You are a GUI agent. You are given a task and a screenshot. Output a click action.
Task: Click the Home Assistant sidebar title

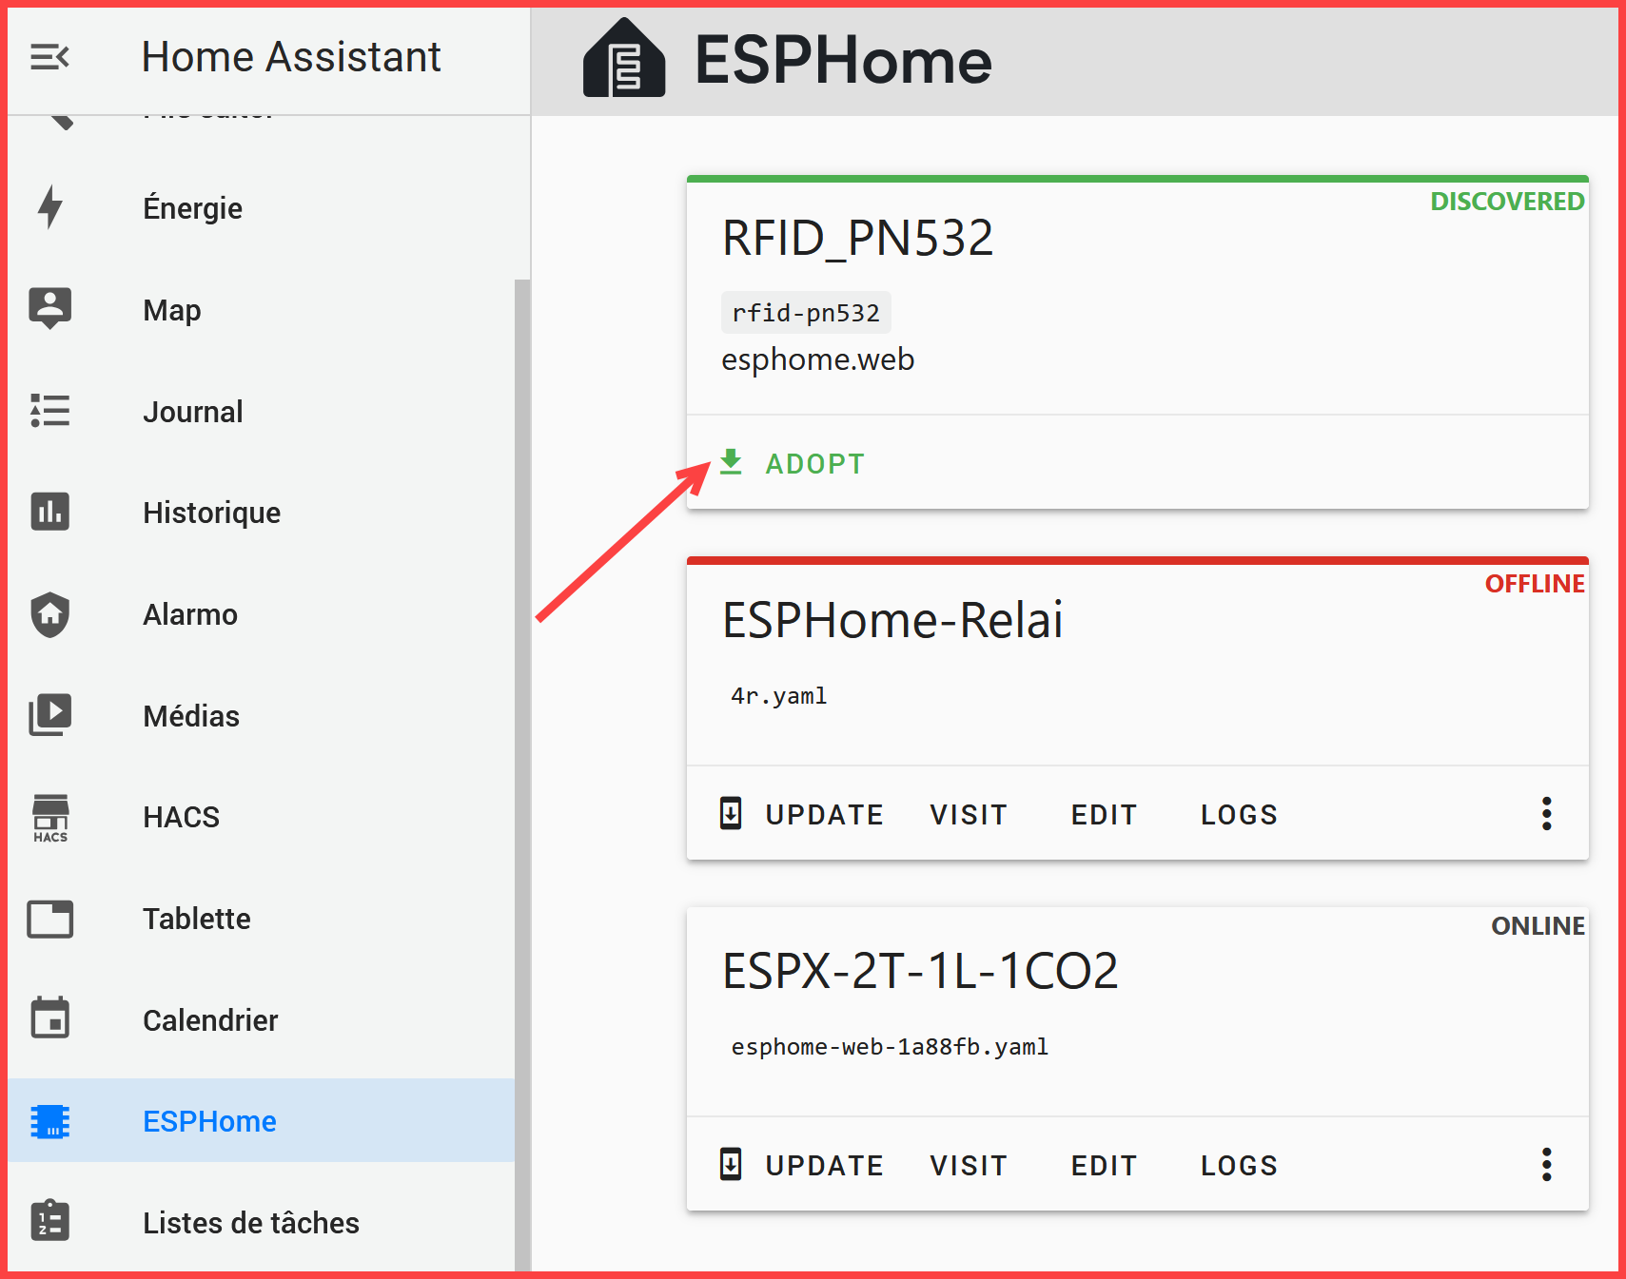click(291, 57)
